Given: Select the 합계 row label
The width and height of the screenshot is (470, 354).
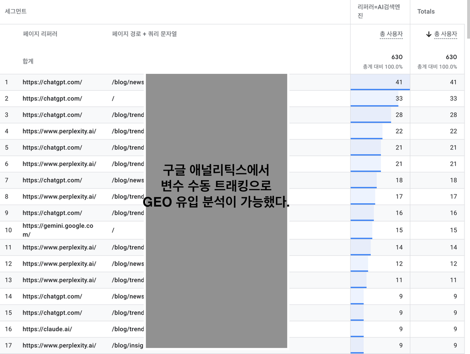Looking at the screenshot, I should [28, 61].
